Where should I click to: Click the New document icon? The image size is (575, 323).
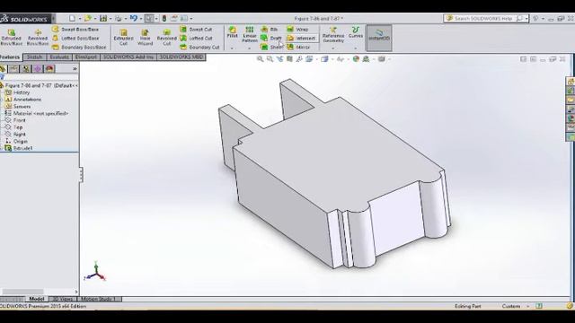(x=72, y=18)
